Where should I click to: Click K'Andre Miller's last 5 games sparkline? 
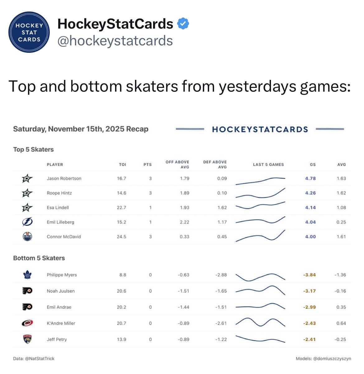click(260, 322)
